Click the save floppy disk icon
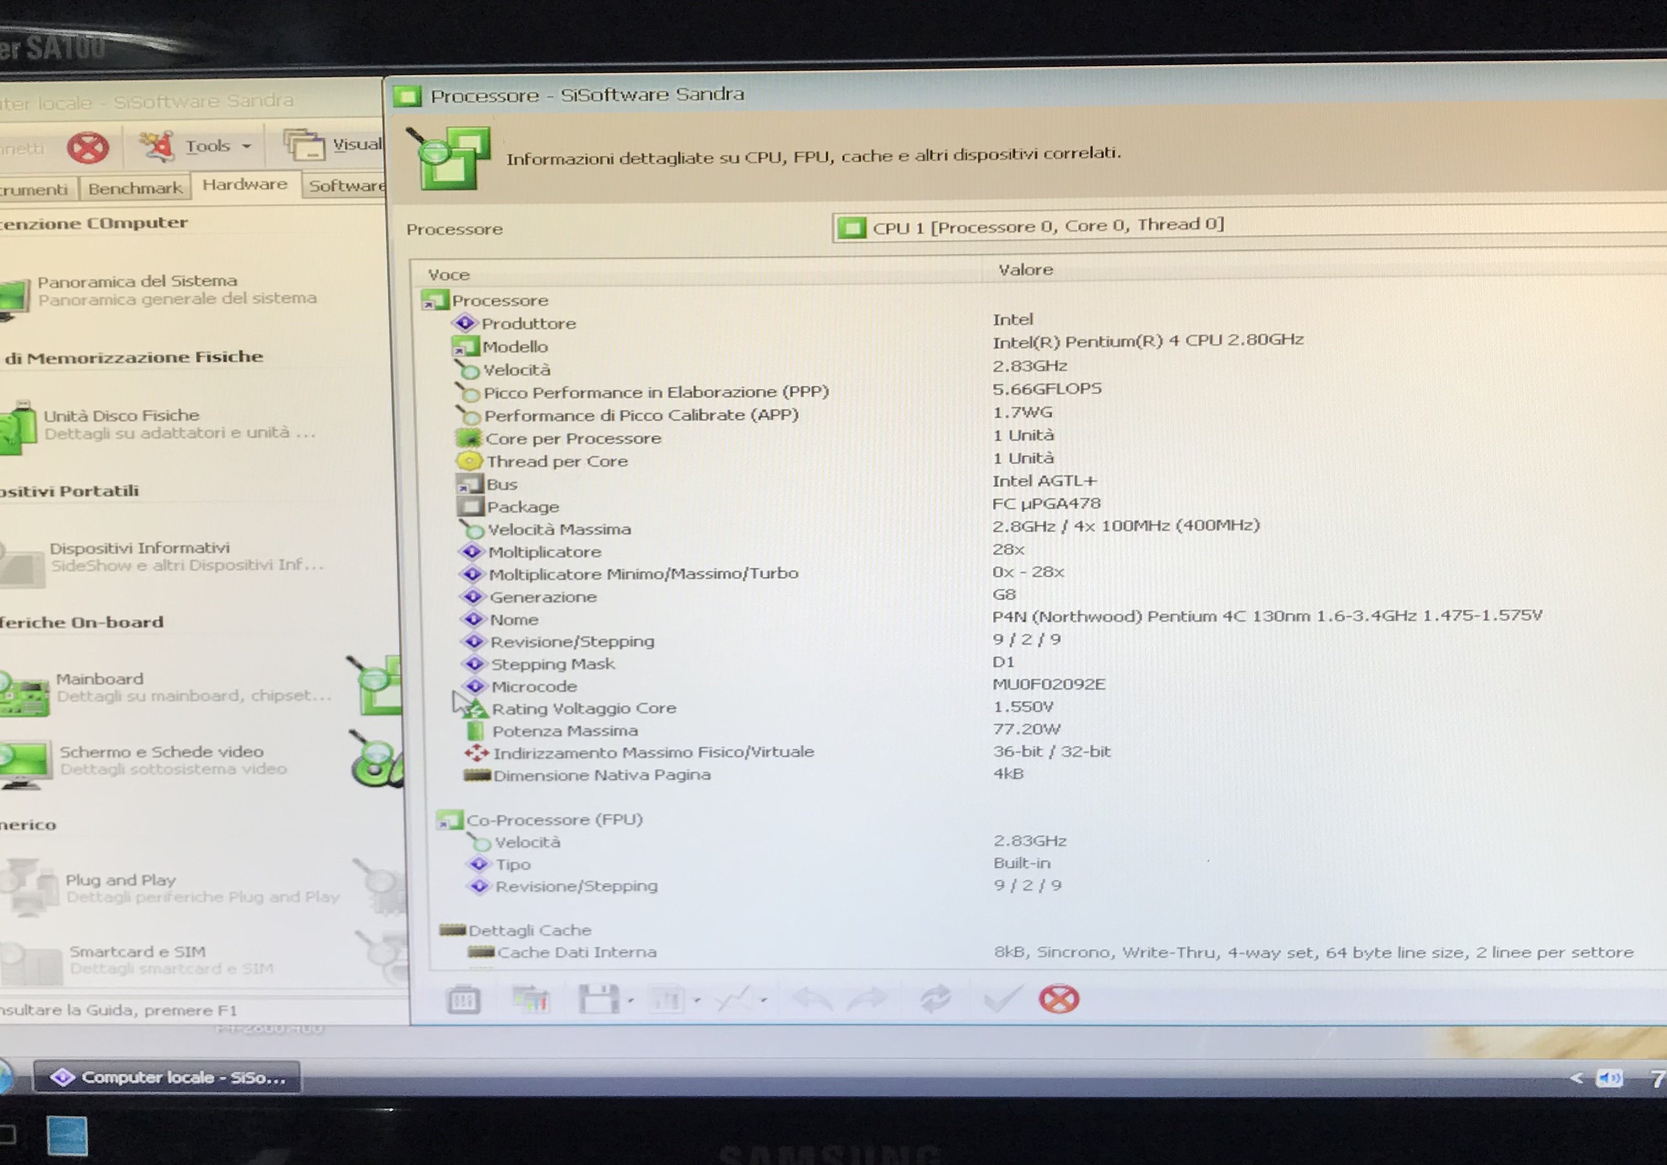This screenshot has width=1667, height=1165. click(598, 1000)
